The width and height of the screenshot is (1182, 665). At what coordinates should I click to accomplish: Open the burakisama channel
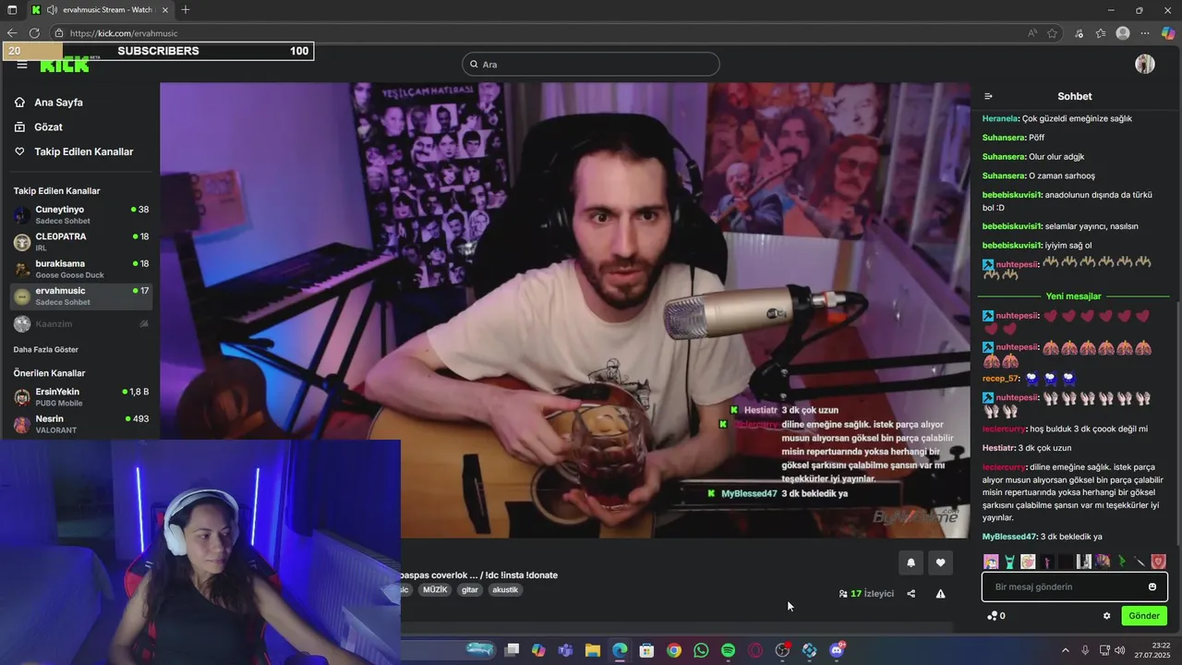coord(81,269)
